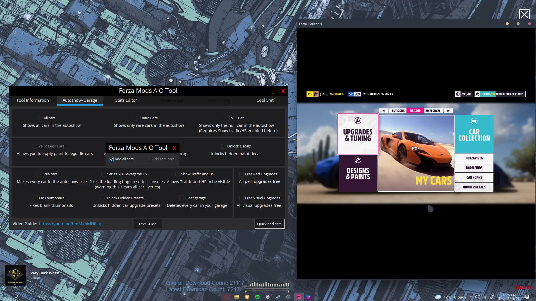Open the video guide YouTube link
The width and height of the screenshot is (536, 301).
[70, 224]
